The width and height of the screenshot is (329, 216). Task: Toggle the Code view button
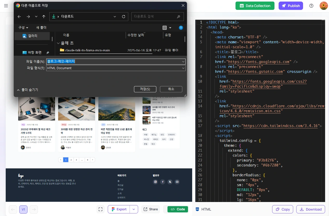(178, 209)
